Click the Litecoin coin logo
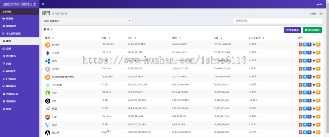This screenshot has width=329, height=137. [x=48, y=69]
